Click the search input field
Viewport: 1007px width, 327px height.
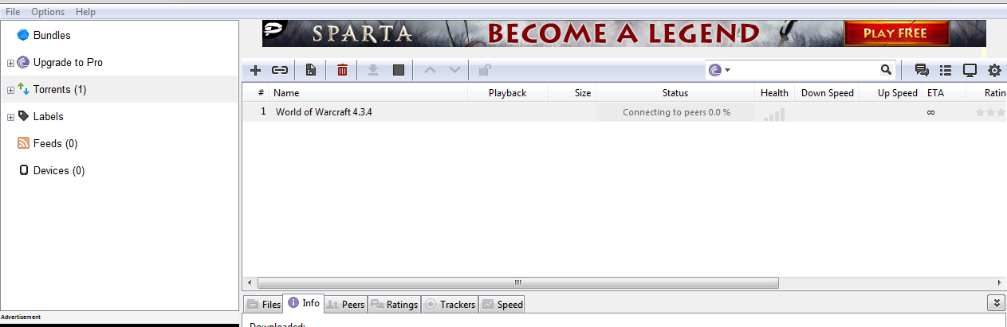(804, 70)
